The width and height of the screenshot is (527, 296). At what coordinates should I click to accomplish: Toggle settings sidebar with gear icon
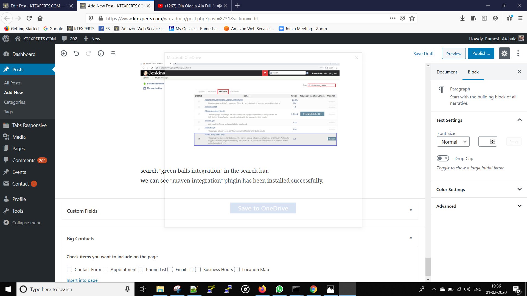504,53
